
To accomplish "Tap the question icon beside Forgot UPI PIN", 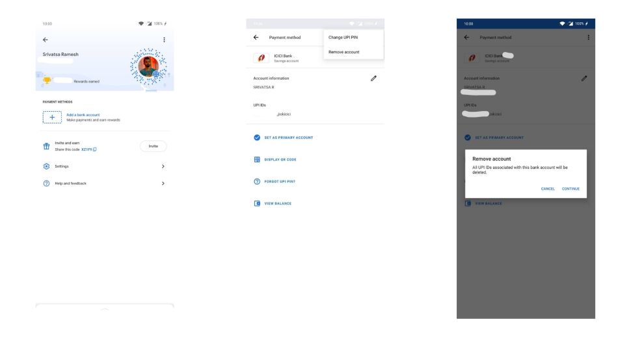I will [257, 182].
